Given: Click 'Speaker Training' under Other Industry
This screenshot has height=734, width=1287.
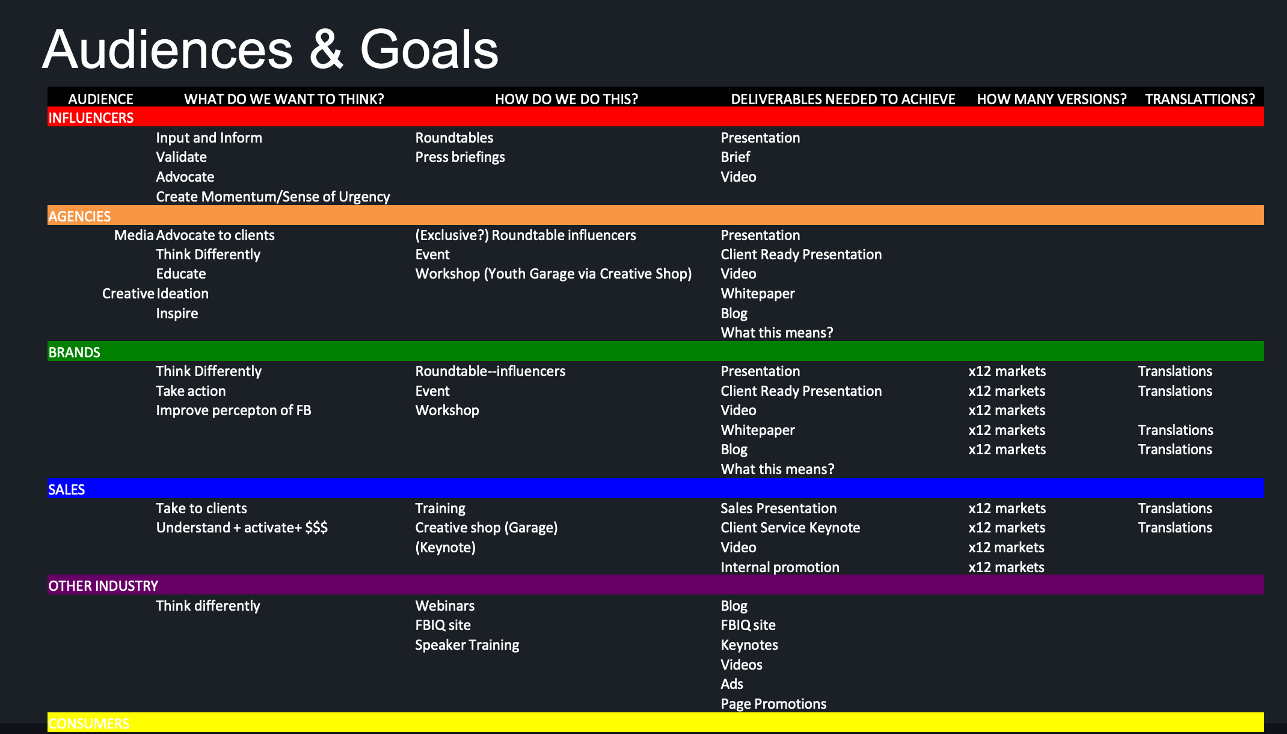Looking at the screenshot, I should pos(467,645).
